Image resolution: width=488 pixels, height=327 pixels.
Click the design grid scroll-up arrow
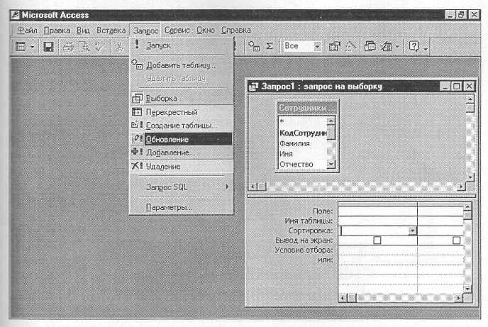(467, 206)
